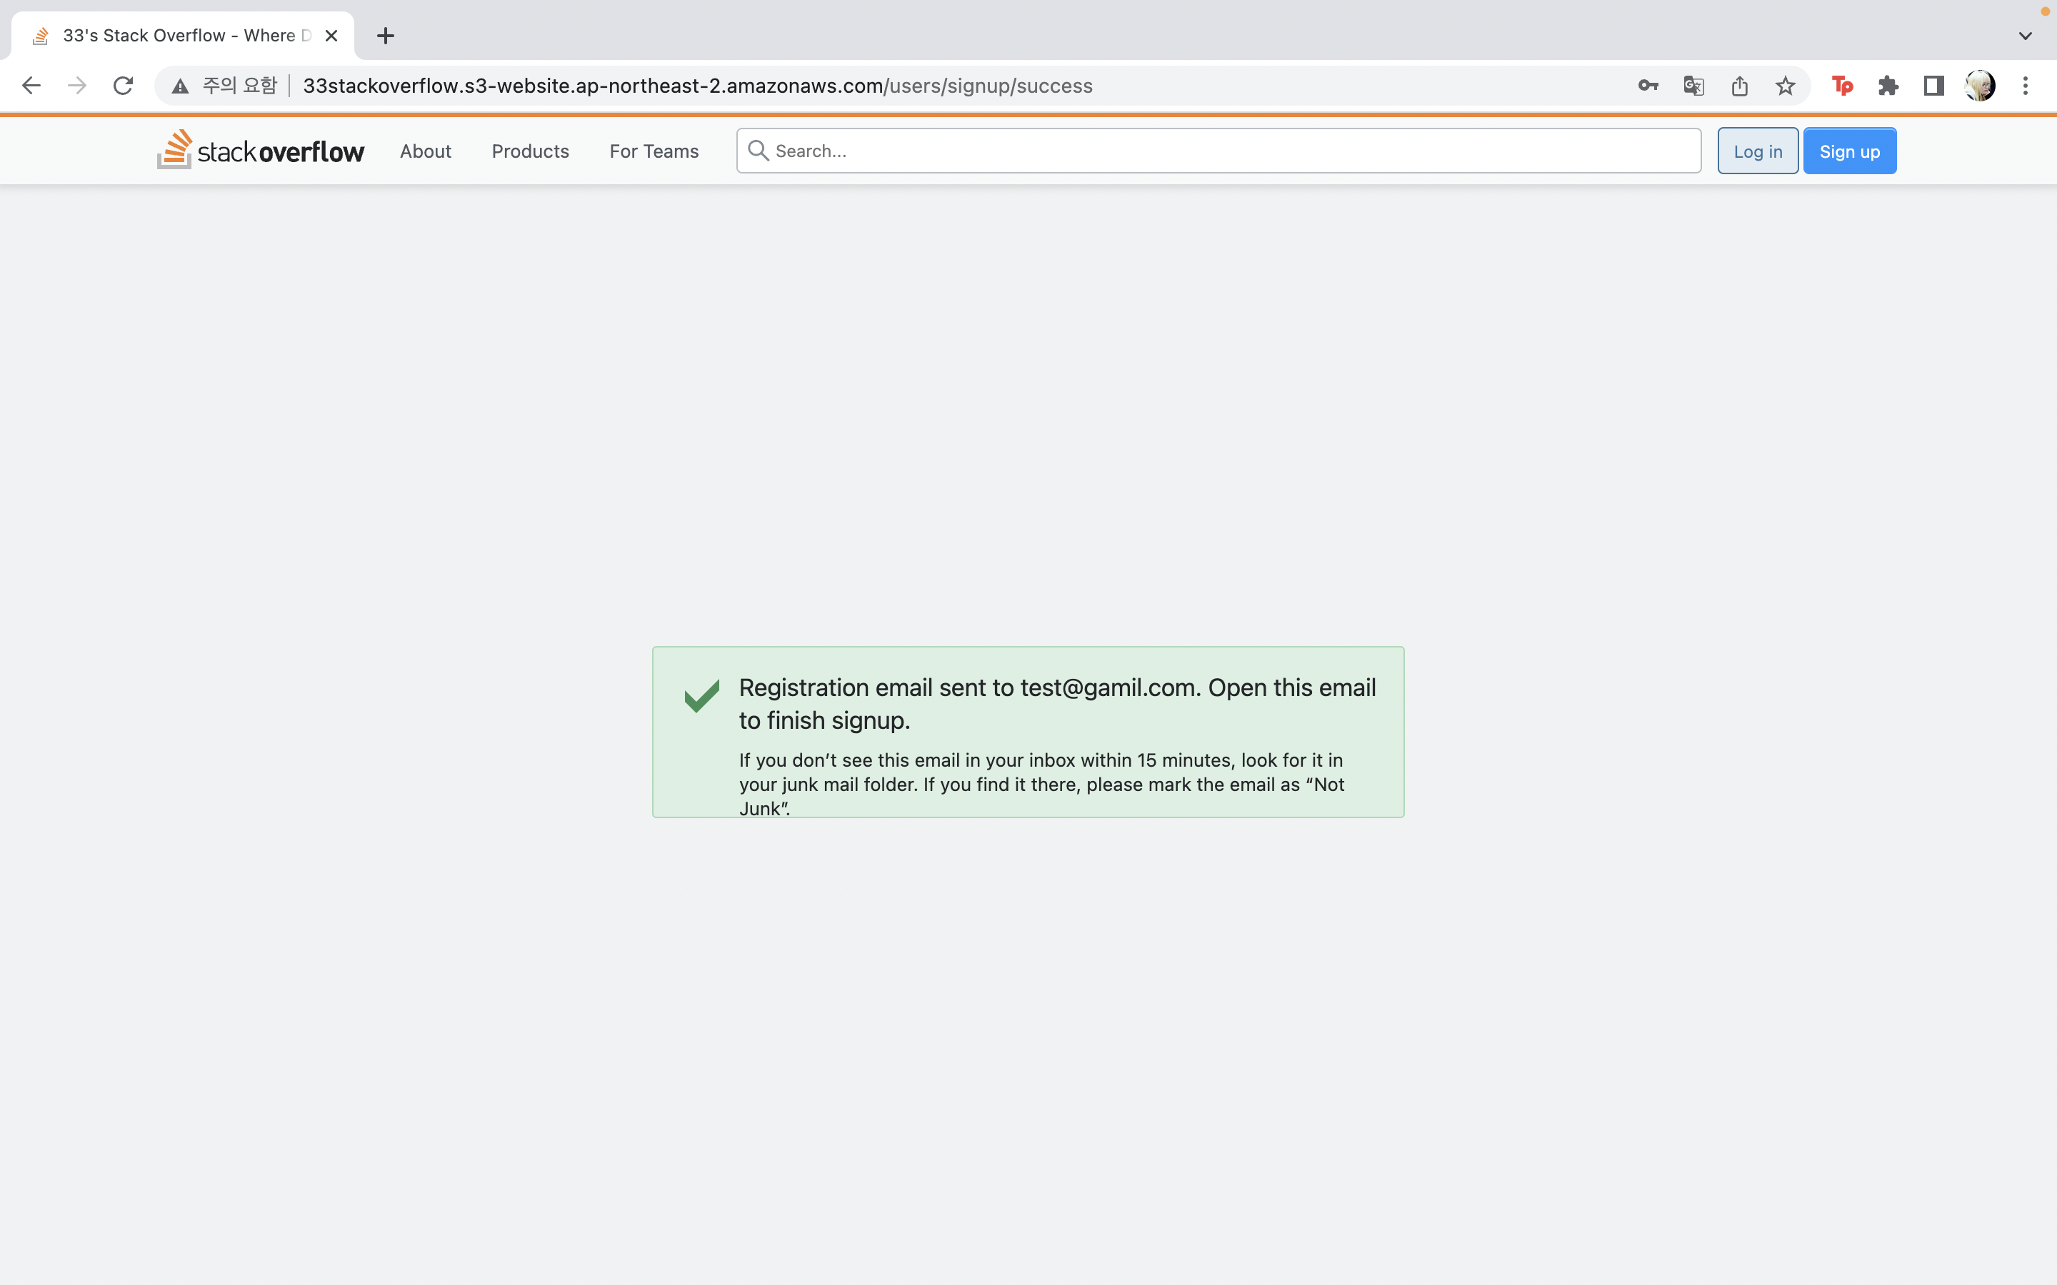The image size is (2057, 1285).
Task: Close the 33's Stack Overflow tab
Action: (331, 36)
